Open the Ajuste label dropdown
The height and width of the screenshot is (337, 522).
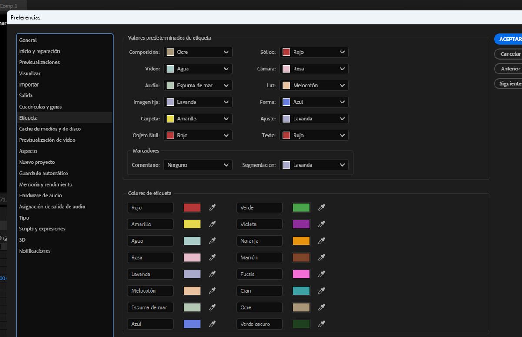[314, 119]
